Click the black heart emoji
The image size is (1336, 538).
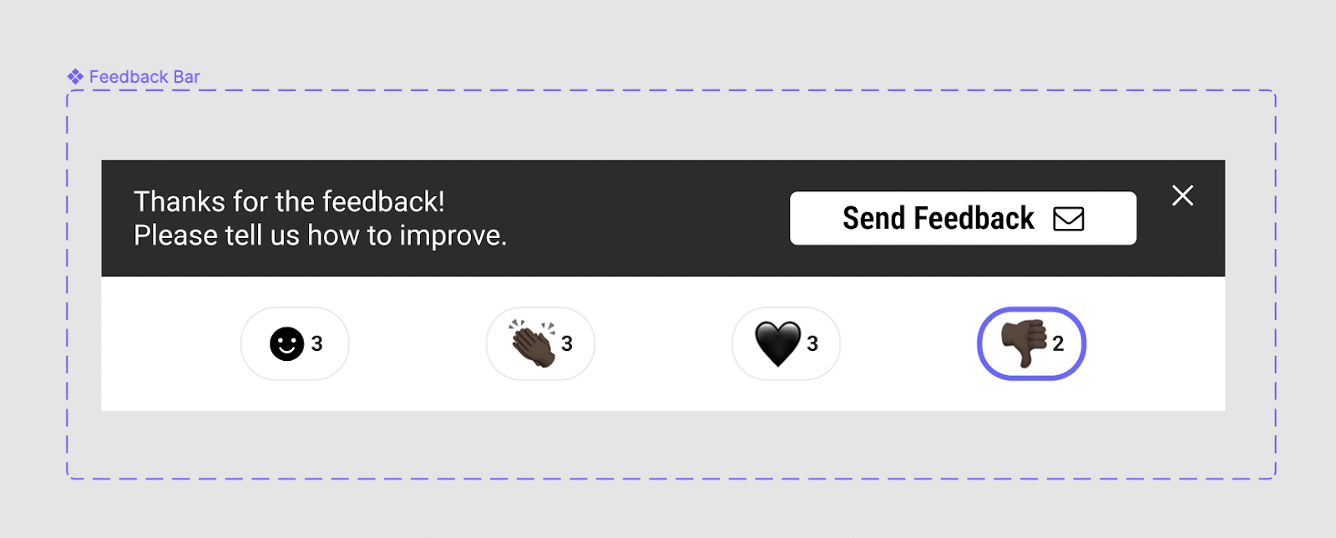(x=778, y=344)
